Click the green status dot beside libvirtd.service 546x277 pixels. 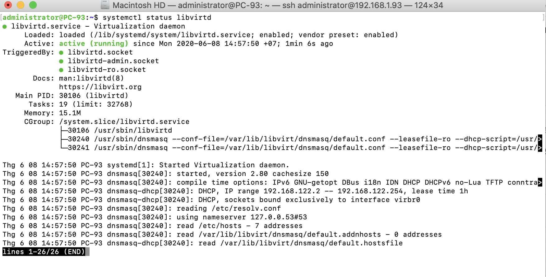(5, 27)
